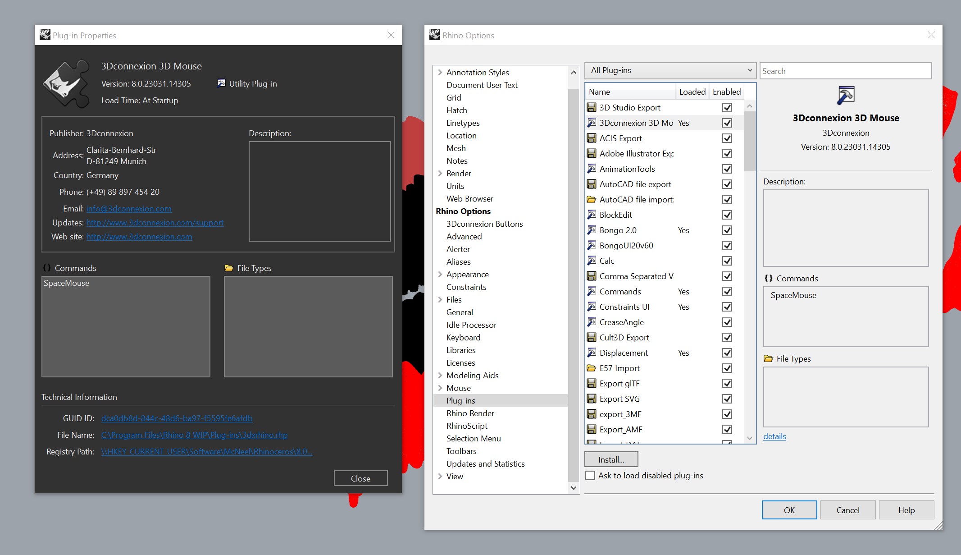Screen dimensions: 961x555
Task: Open the details link
Action: point(774,436)
